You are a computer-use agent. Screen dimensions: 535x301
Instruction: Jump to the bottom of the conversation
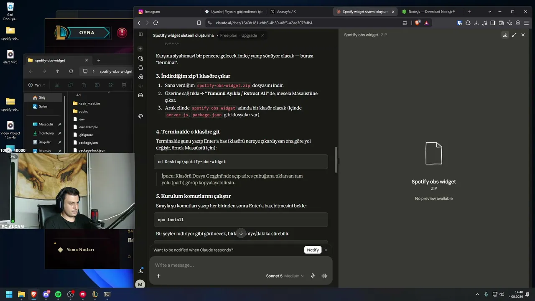click(x=241, y=233)
